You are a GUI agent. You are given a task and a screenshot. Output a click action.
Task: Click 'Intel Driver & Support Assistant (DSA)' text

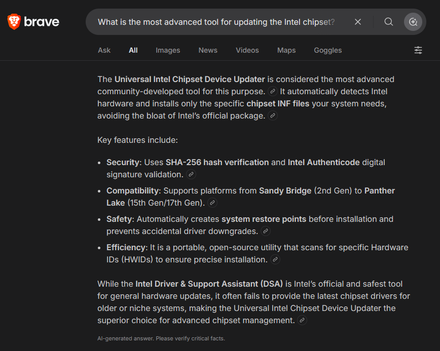click(x=209, y=284)
